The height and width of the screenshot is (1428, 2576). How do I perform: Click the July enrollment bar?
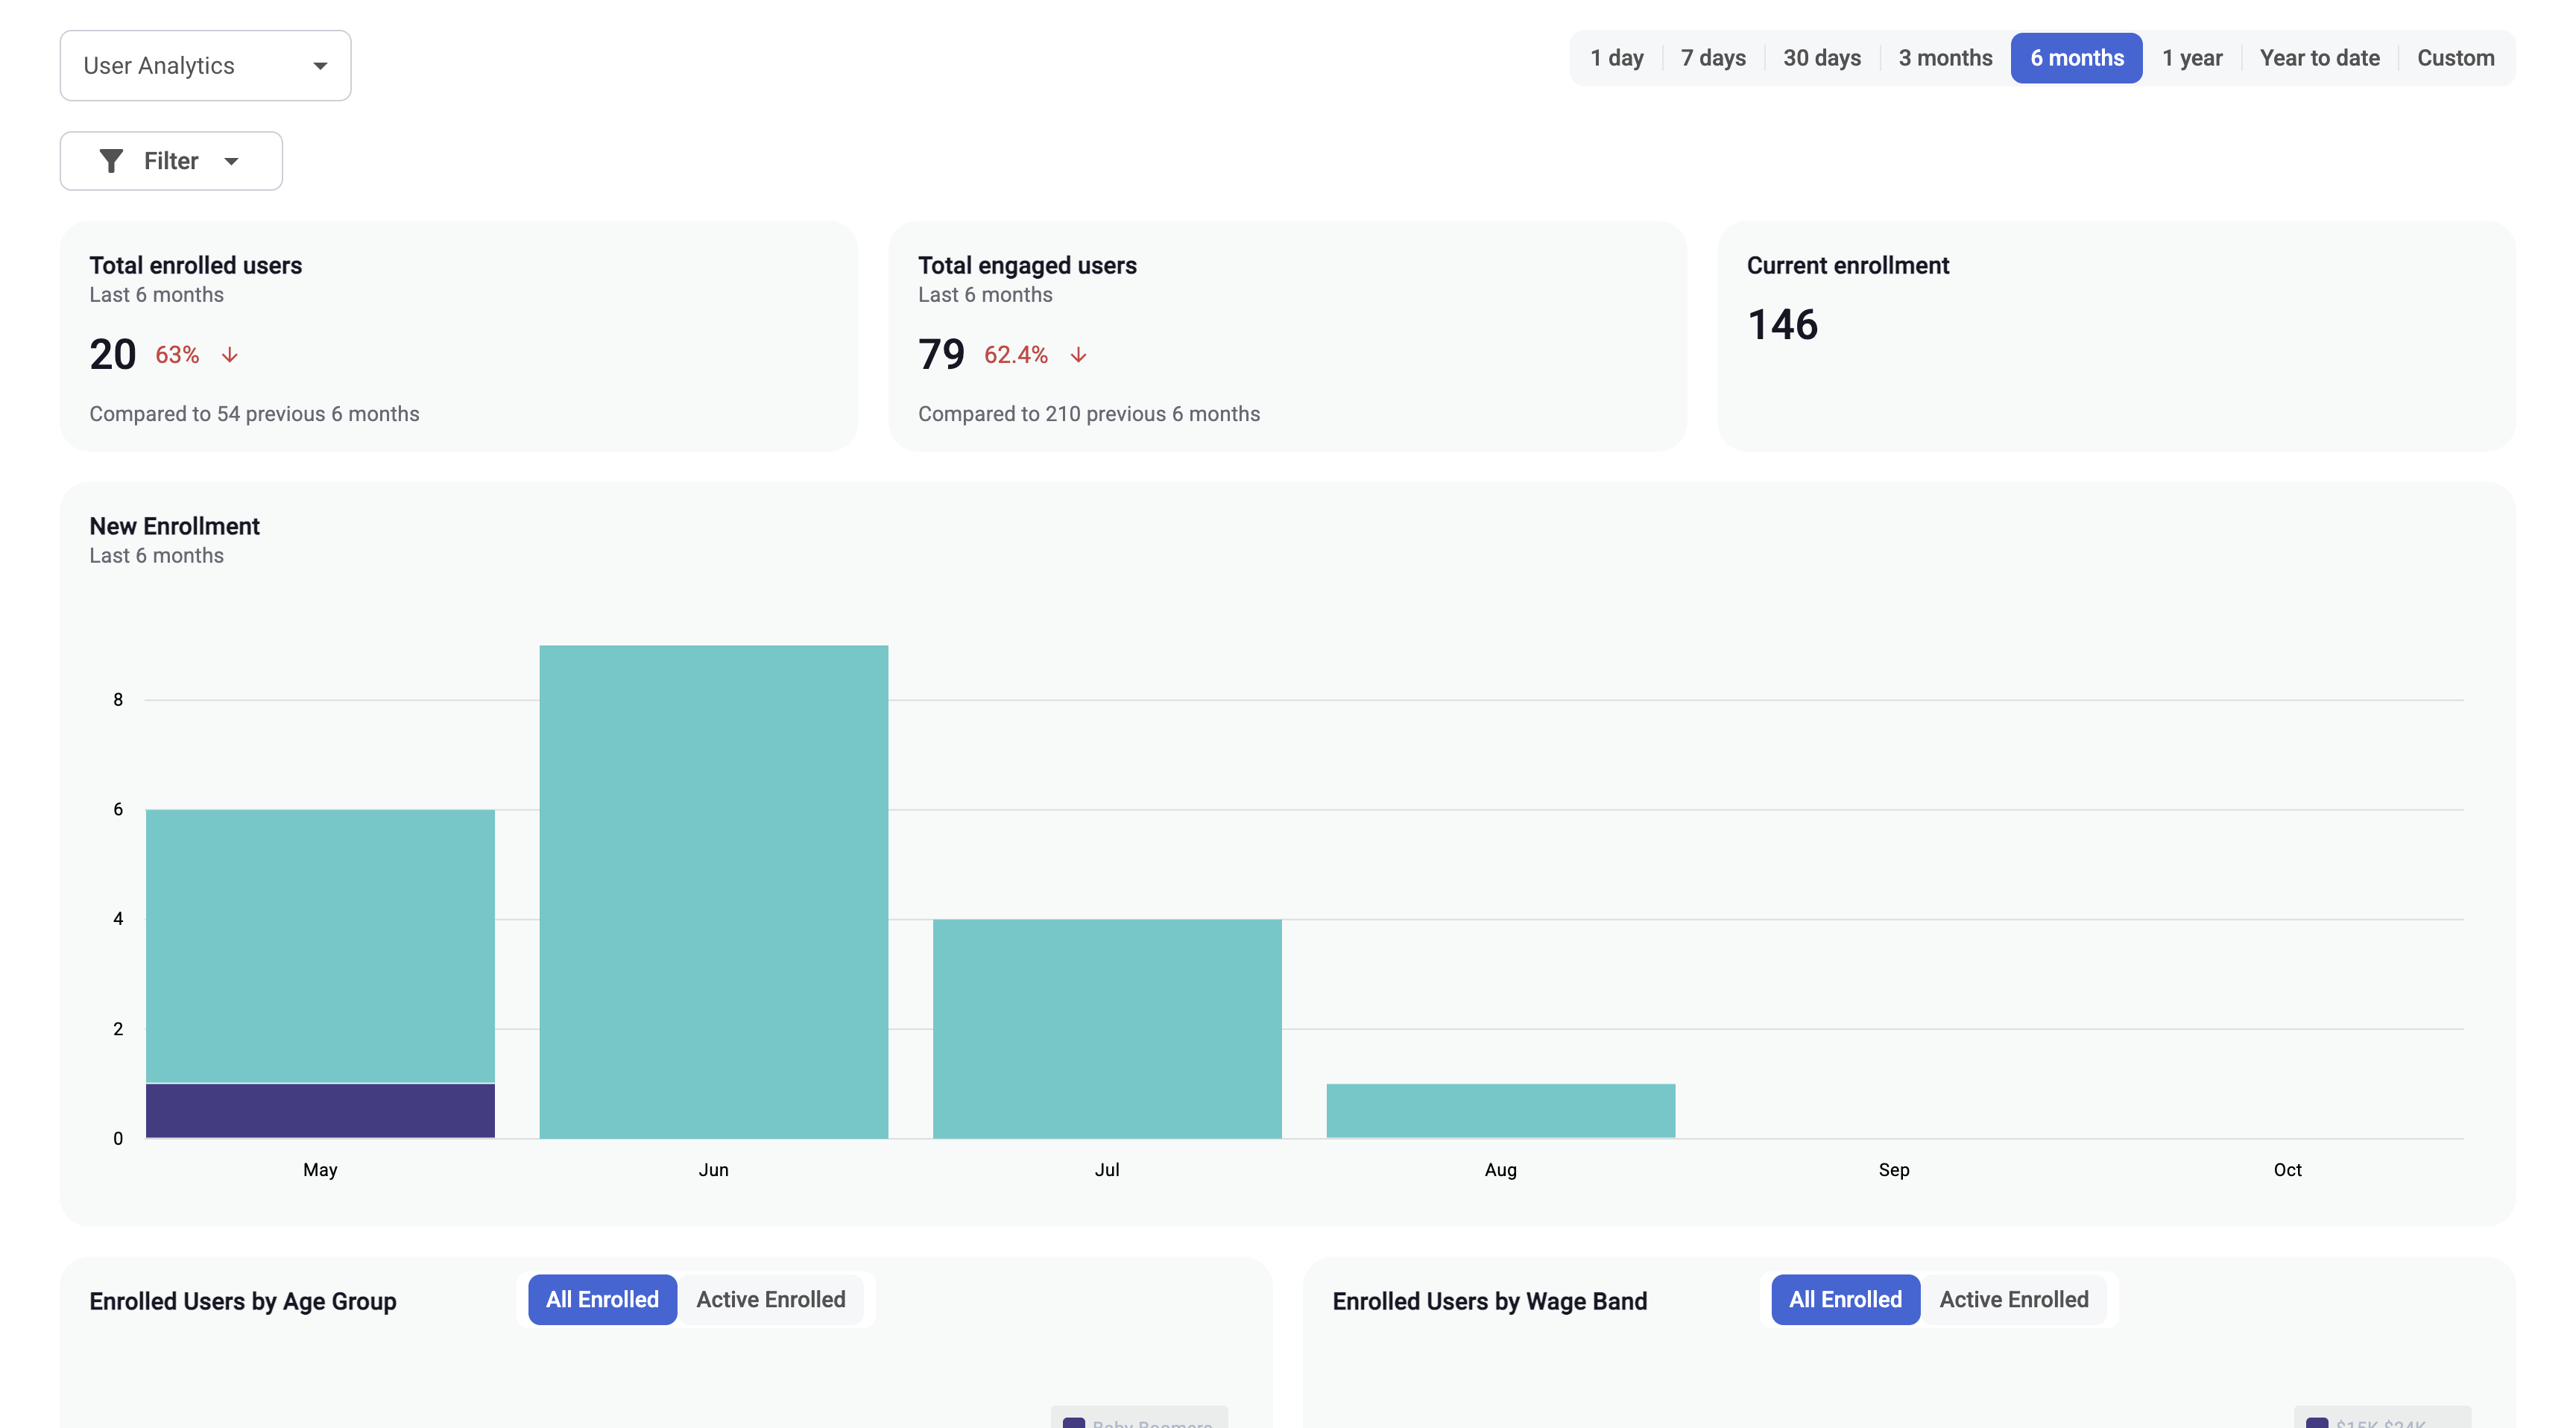[x=1106, y=1028]
